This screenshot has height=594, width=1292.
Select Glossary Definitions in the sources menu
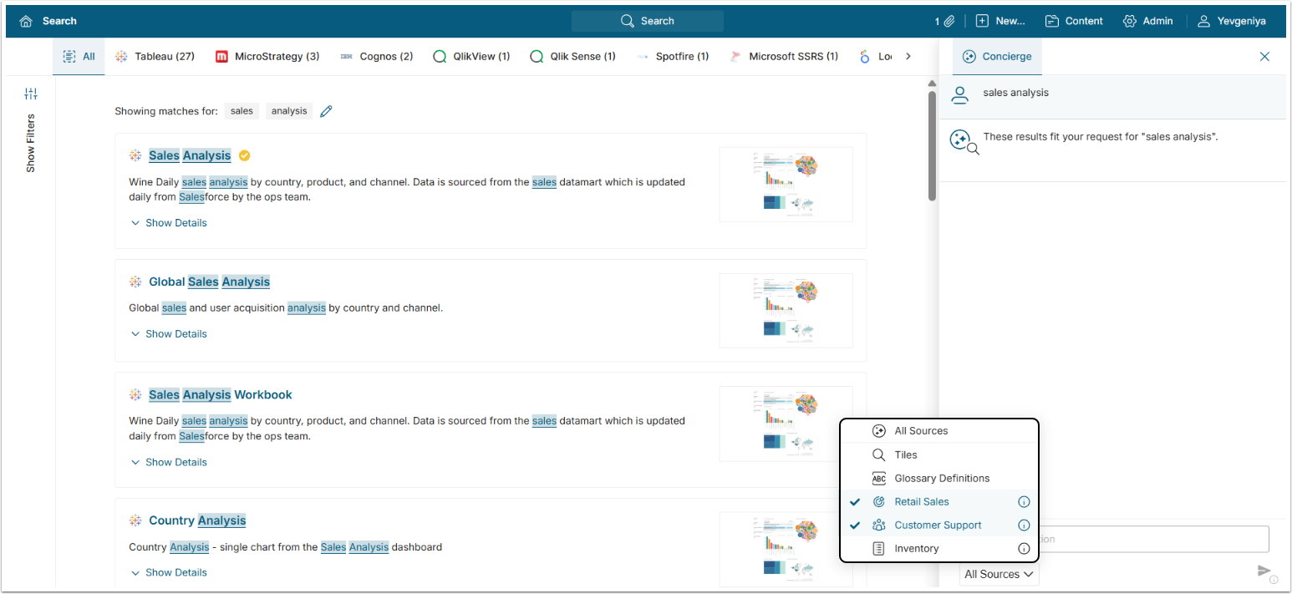[939, 479]
